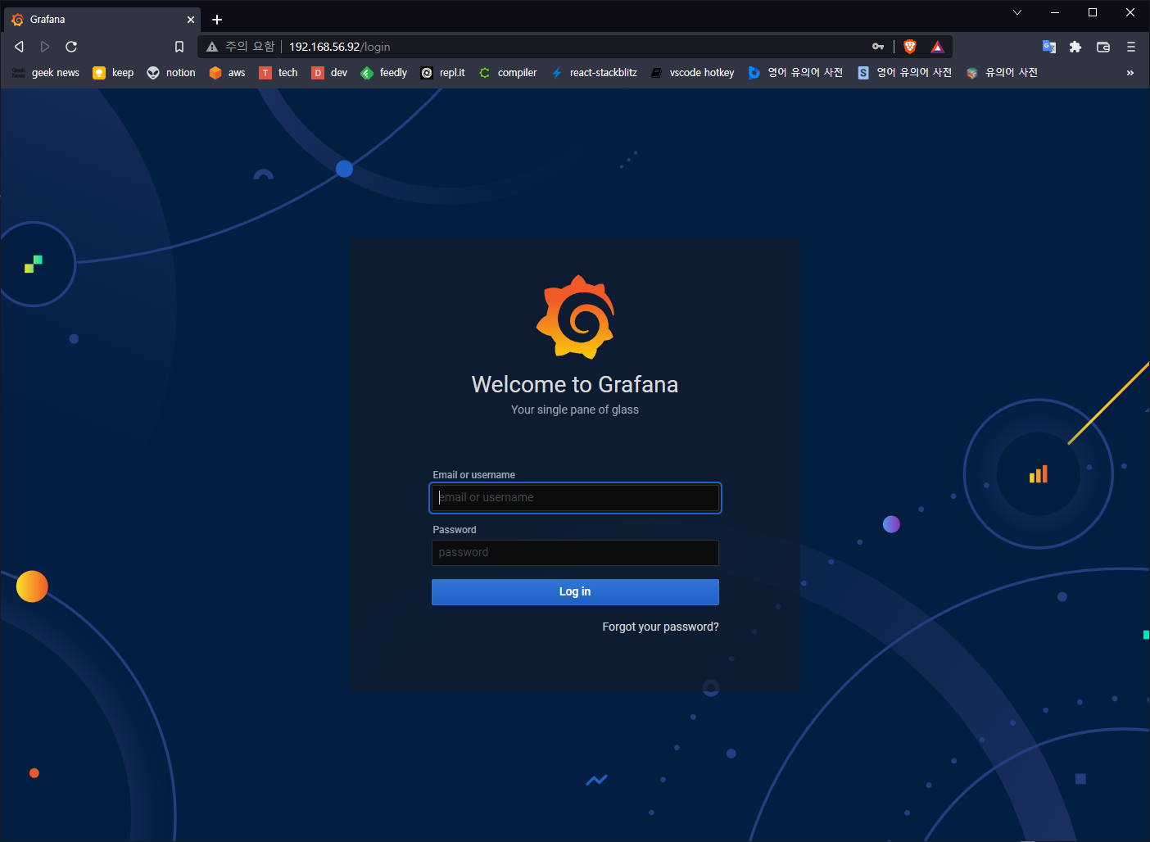Reload the page with refresh icon
1150x842 pixels.
pyautogui.click(x=71, y=47)
